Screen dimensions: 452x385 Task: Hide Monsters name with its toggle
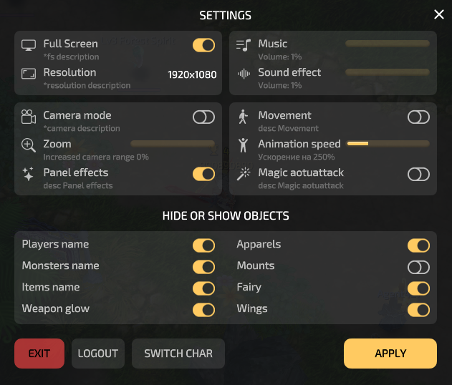tap(203, 267)
